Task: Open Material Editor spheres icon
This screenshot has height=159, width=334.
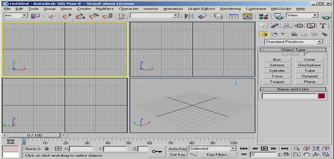Action: click(263, 16)
